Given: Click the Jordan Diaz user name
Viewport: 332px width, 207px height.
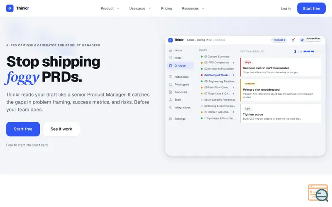Looking at the screenshot, I should [313, 39].
